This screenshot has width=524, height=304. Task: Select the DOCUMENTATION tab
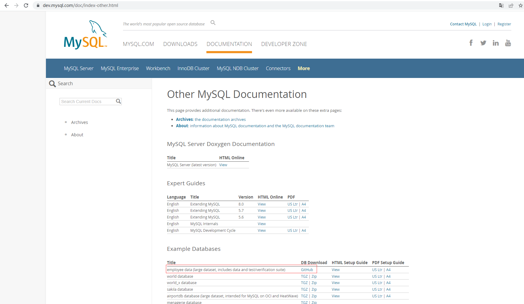tap(229, 44)
